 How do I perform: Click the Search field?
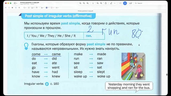coord(150,3)
